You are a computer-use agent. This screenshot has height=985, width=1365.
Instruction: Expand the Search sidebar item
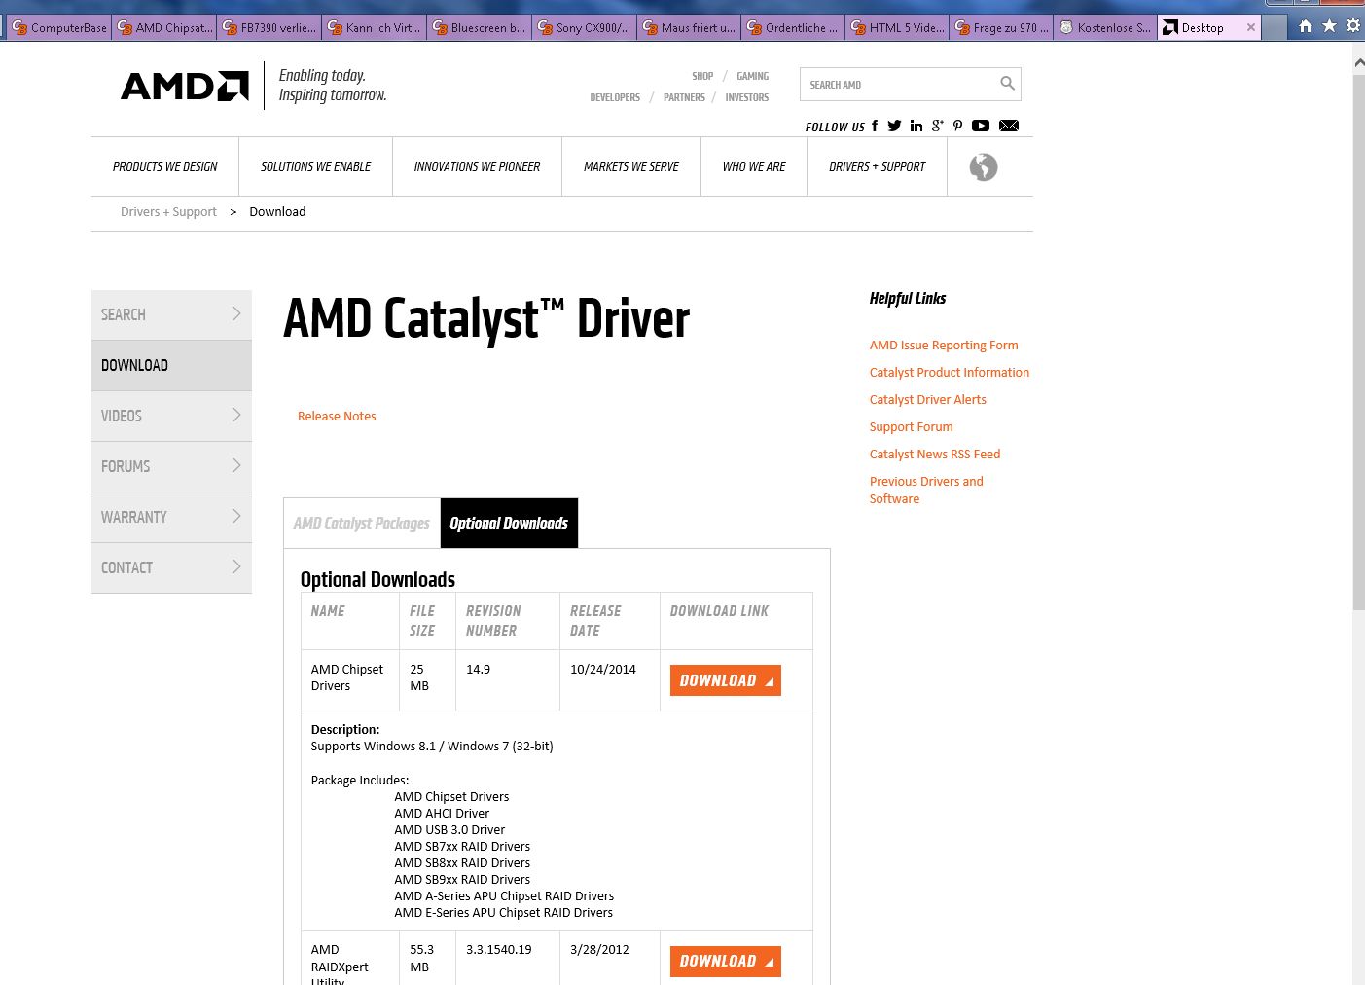171,314
